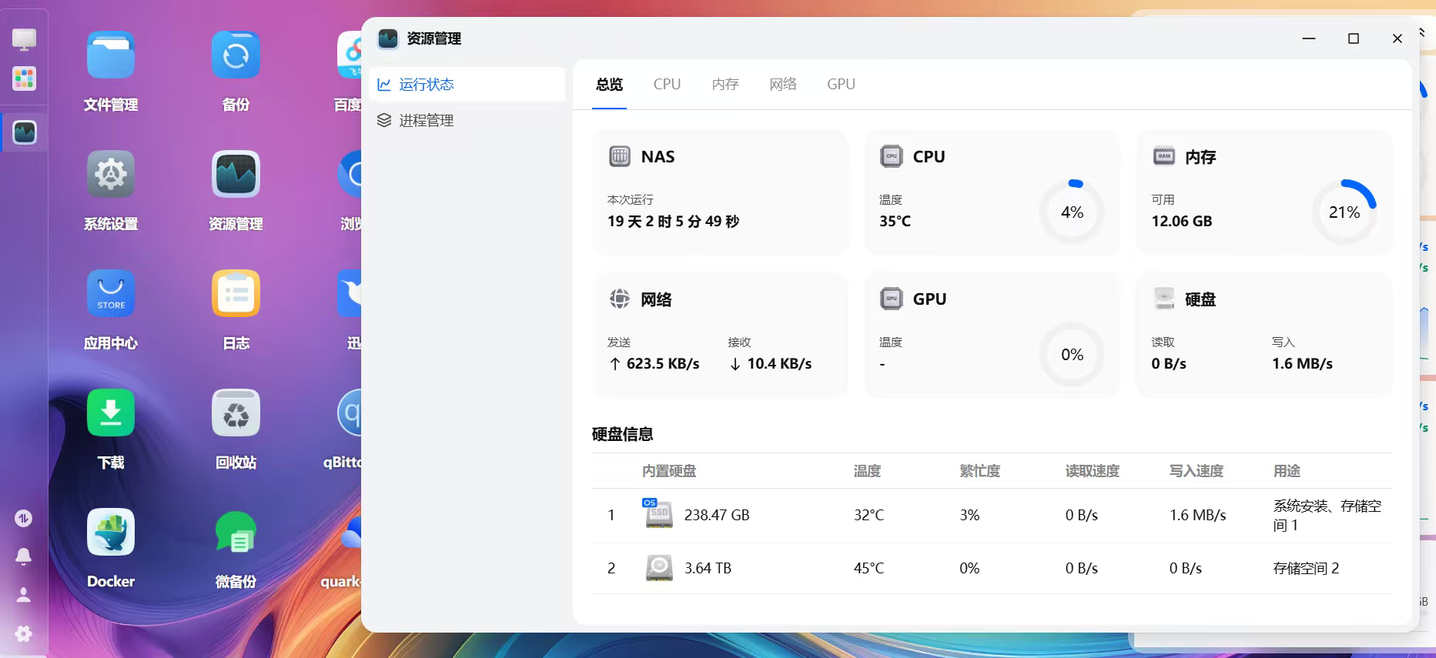The height and width of the screenshot is (658, 1436).
Task: Click 存储空间 2 usage cell
Action: pos(1306,568)
